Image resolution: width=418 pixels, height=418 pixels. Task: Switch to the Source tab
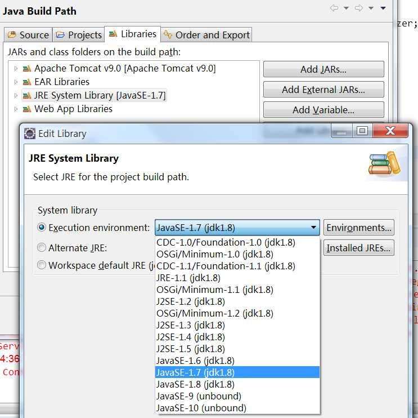pos(28,35)
